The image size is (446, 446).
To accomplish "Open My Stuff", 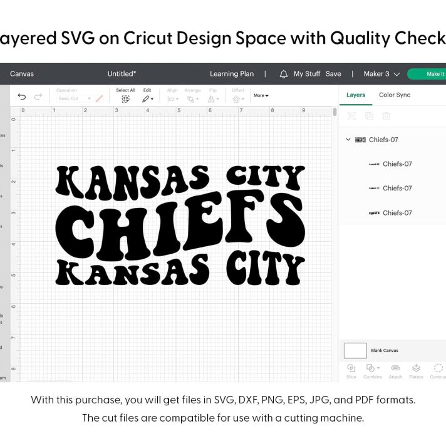I will pyautogui.click(x=307, y=74).
